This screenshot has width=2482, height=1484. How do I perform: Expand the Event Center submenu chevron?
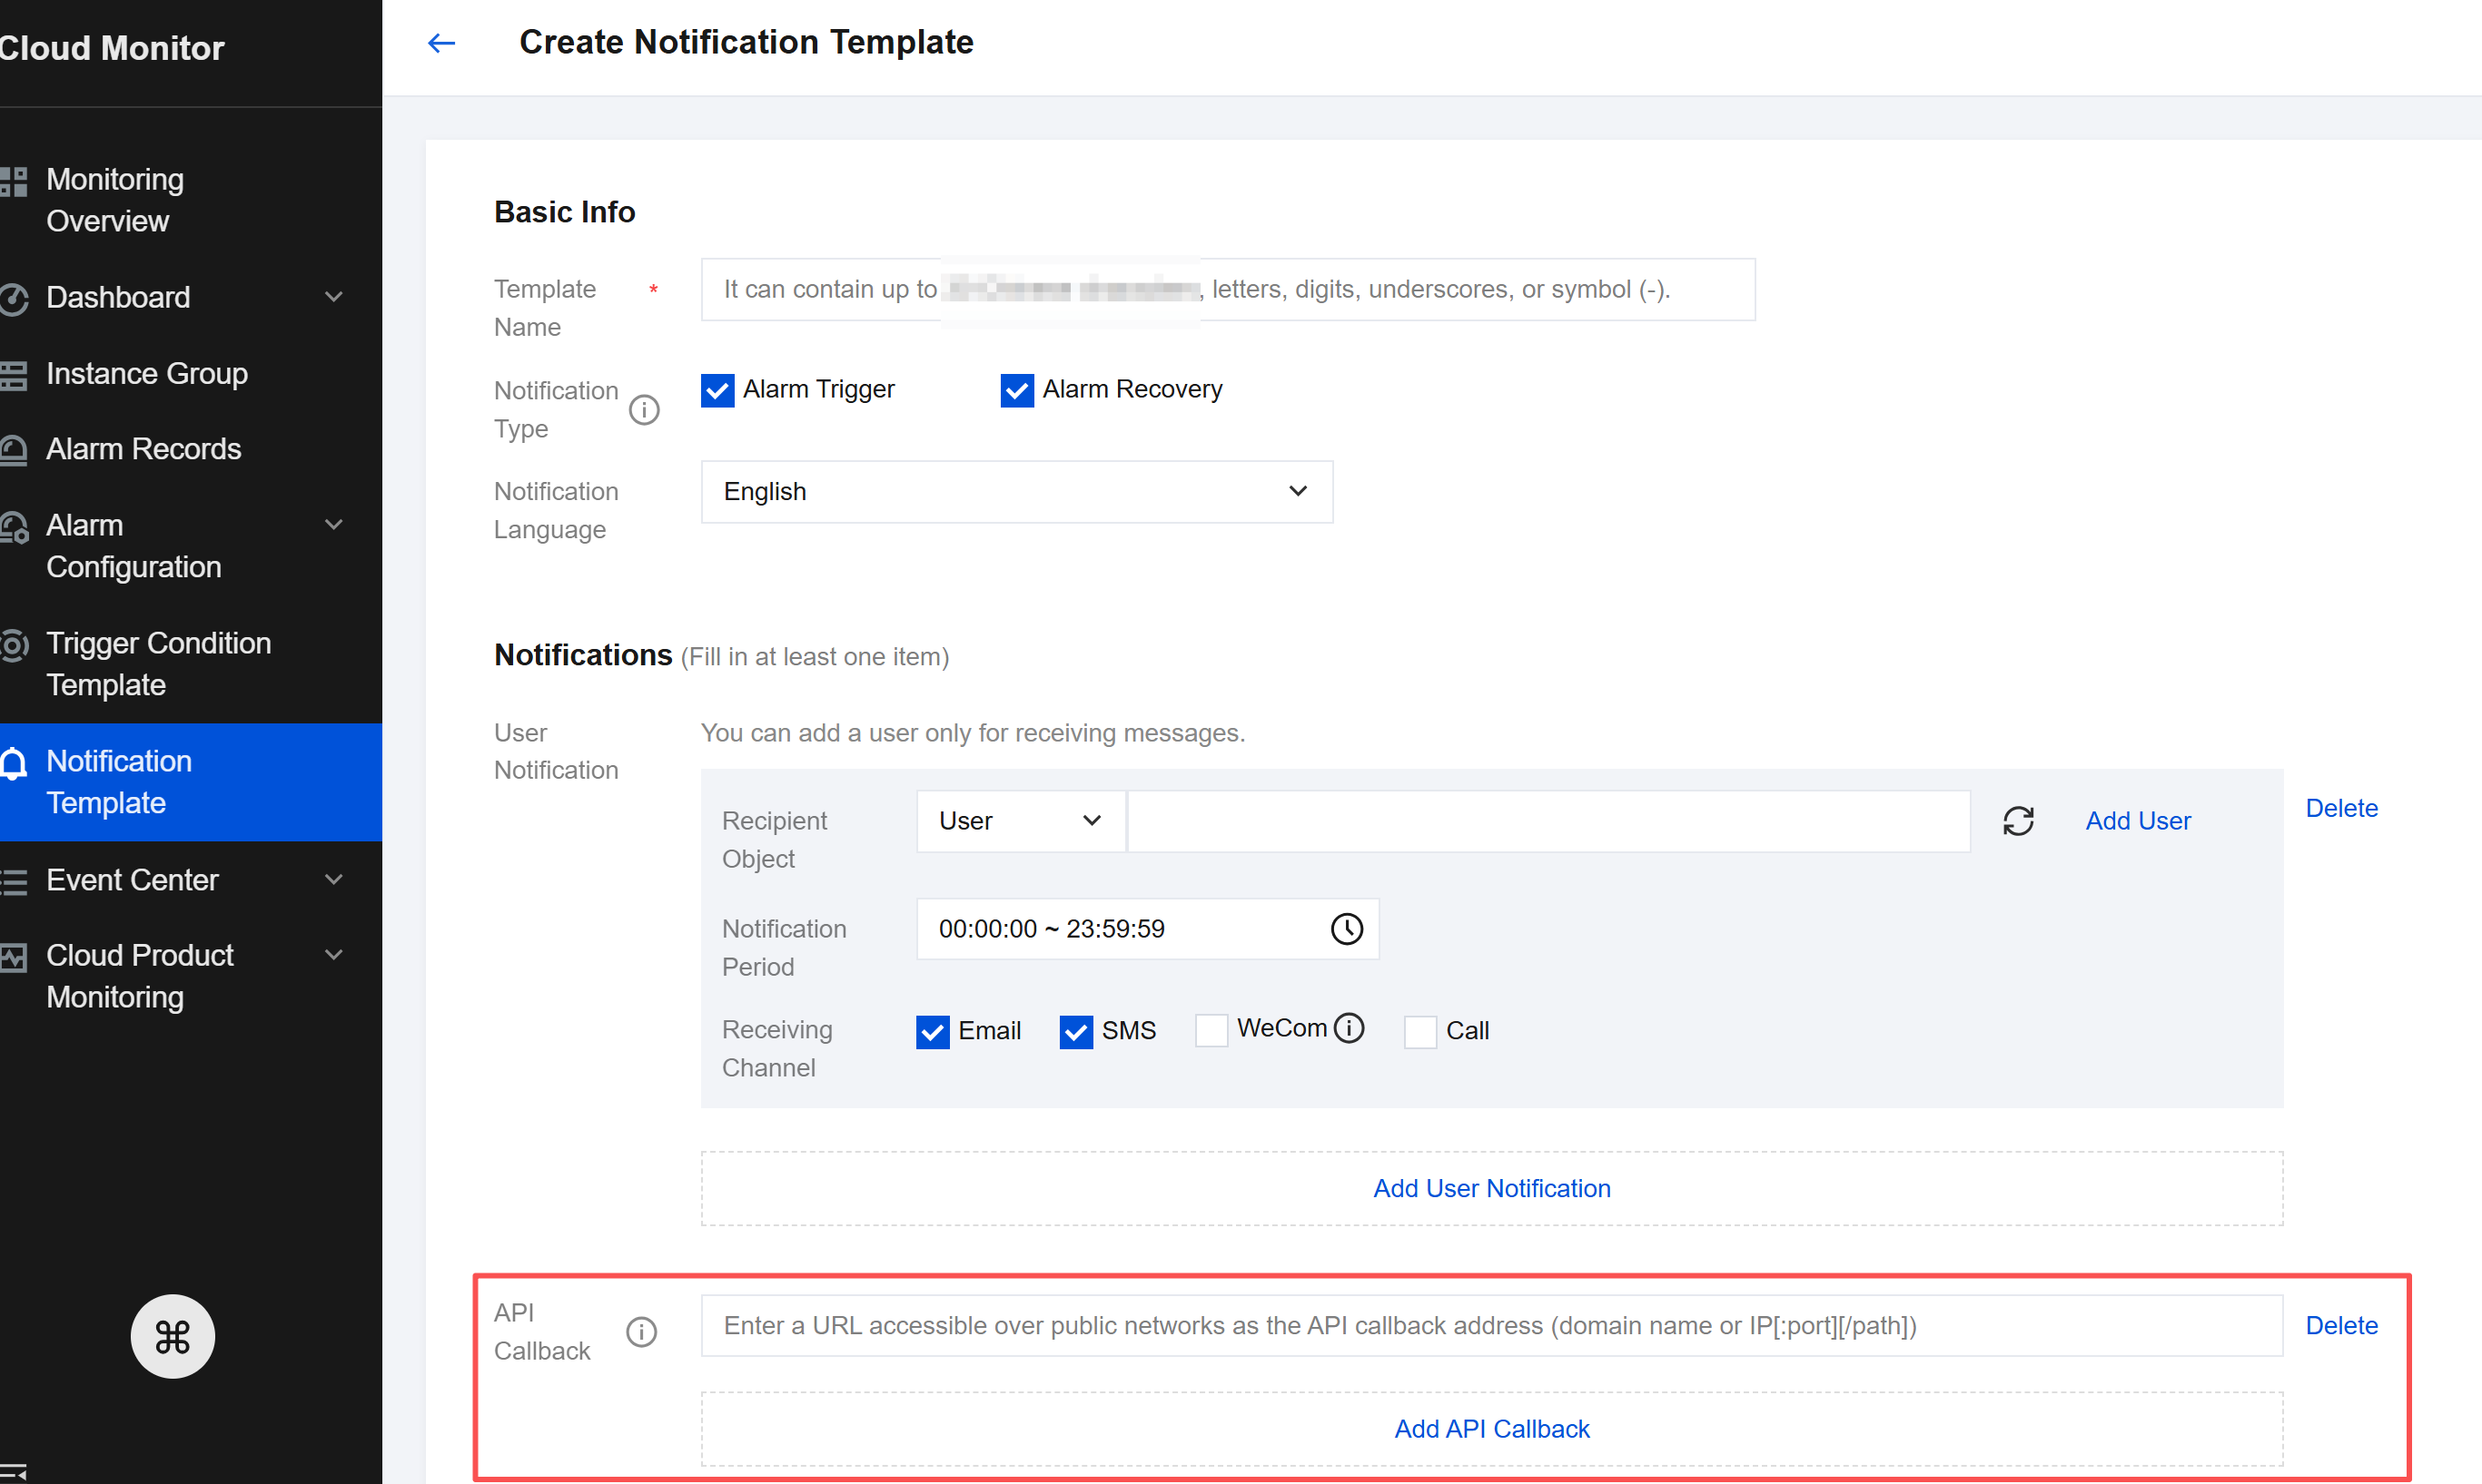(x=334, y=880)
